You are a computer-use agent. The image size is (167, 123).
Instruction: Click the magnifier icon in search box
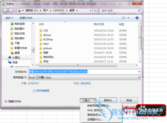(139, 11)
